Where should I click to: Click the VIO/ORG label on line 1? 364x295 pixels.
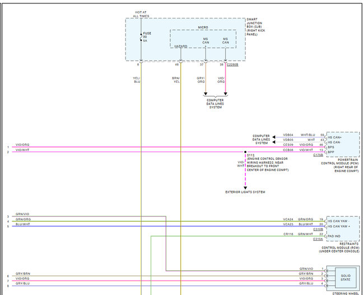pyautogui.click(x=22, y=145)
